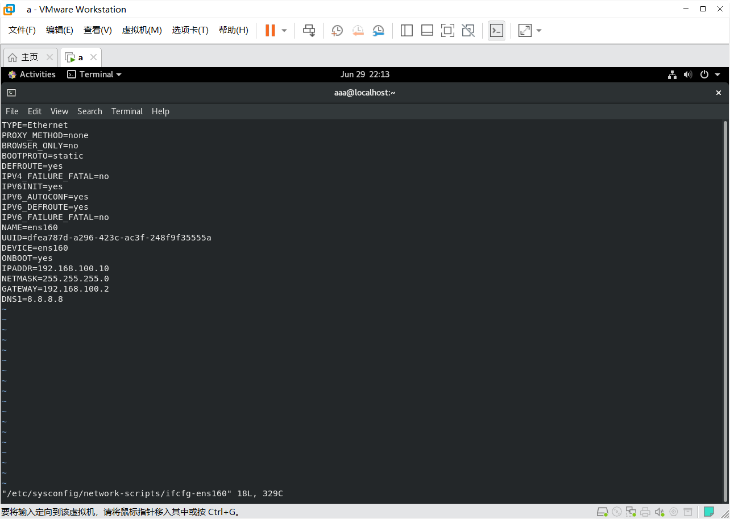Click the terminal window icon in title bar
The image size is (730, 519).
(11, 93)
